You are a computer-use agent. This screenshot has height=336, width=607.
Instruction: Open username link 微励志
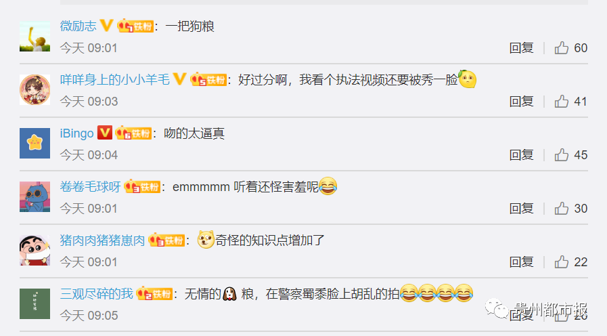click(x=78, y=26)
